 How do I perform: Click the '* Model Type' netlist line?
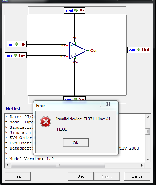19,122
